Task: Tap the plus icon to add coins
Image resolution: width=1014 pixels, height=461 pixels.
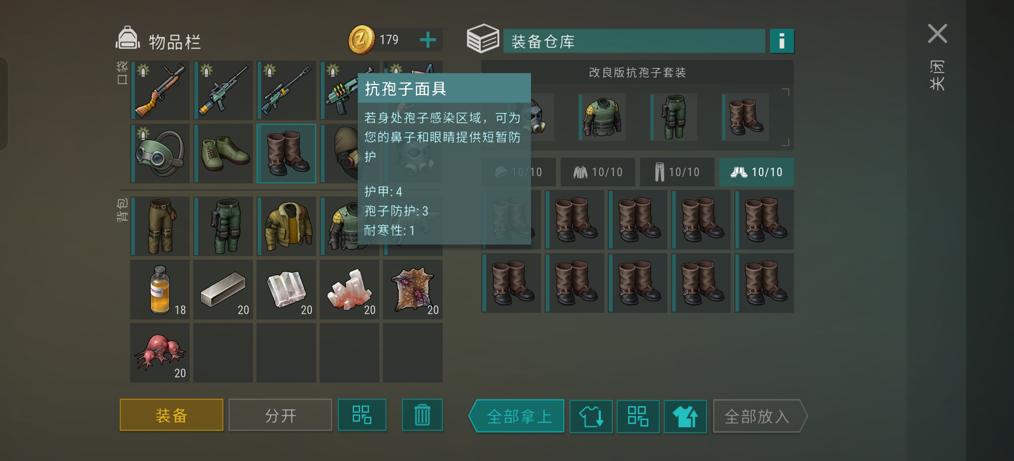Action: [427, 40]
